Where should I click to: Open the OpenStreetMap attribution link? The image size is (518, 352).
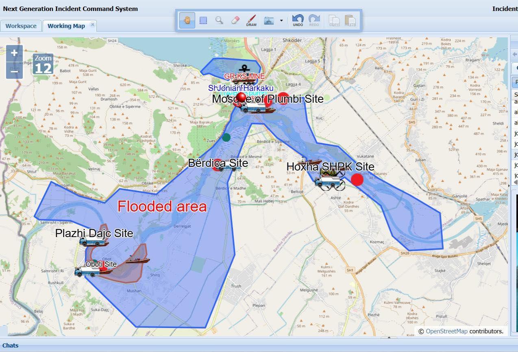pyautogui.click(x=446, y=331)
